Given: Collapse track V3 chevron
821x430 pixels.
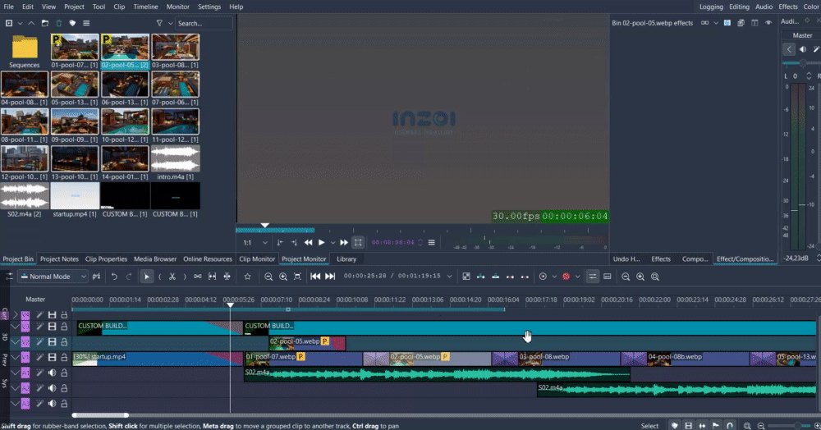Looking at the screenshot, I should (15, 327).
